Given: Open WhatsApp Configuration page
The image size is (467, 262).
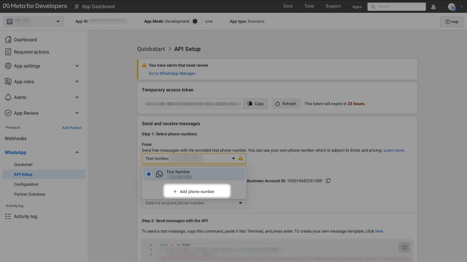Looking at the screenshot, I should coord(26,184).
